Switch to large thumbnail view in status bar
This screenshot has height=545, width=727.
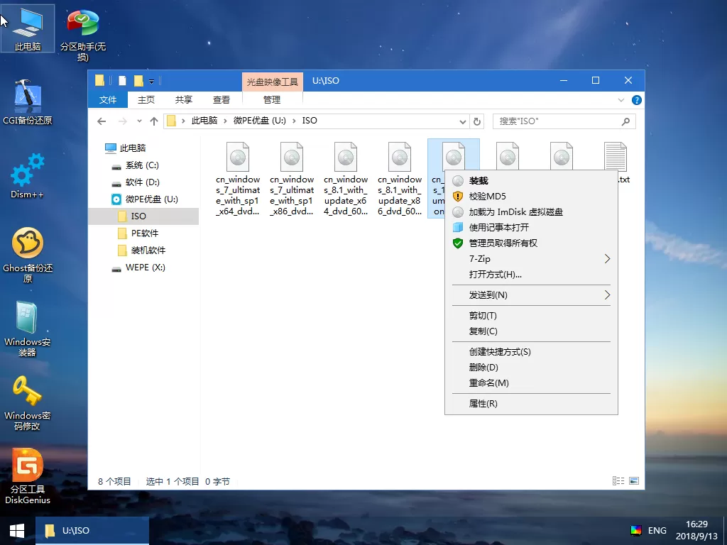click(x=633, y=480)
